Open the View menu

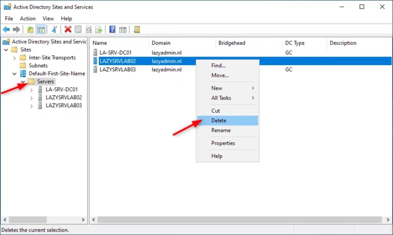pyautogui.click(x=48, y=18)
